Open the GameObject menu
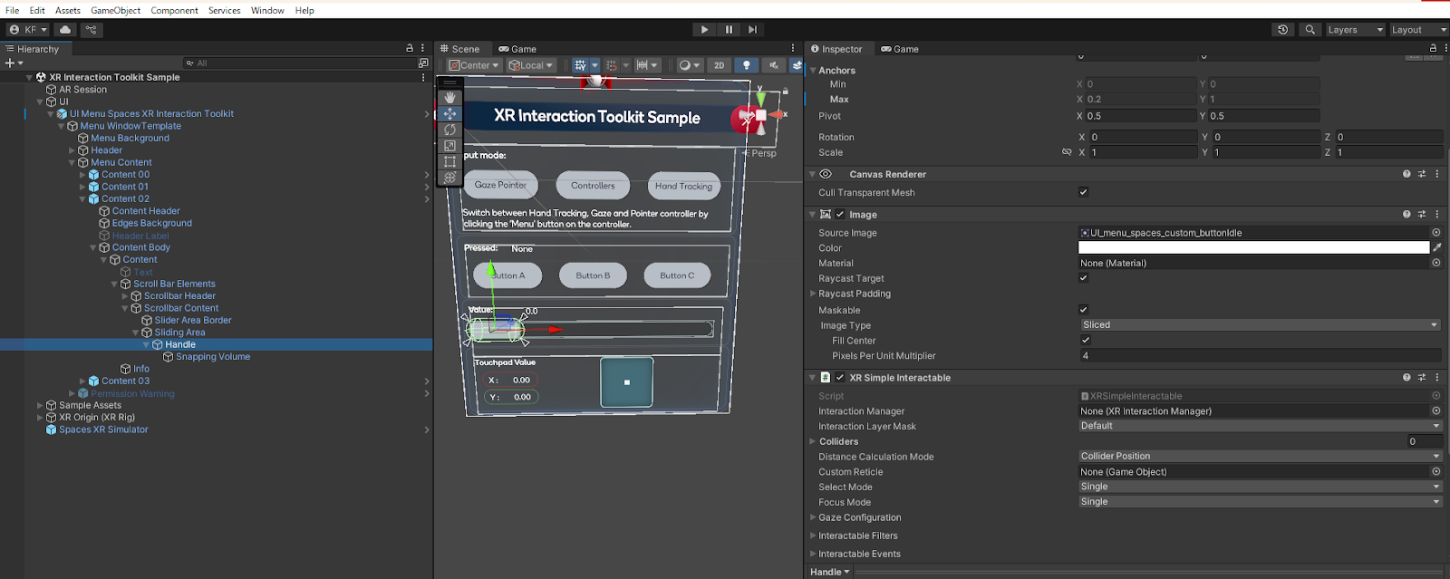This screenshot has height=579, width=1450. [x=115, y=10]
